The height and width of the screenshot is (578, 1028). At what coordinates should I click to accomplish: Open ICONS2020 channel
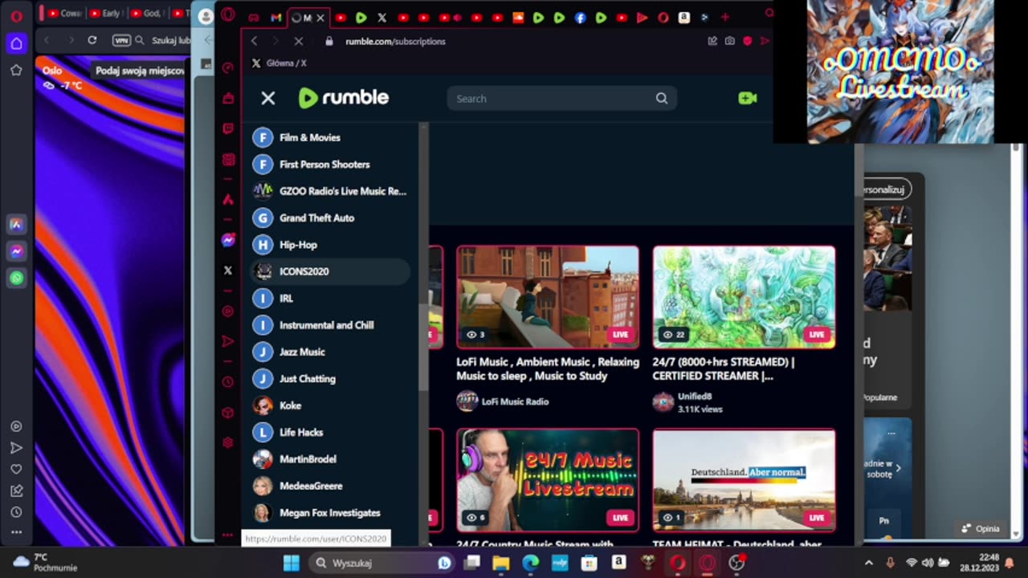331,271
